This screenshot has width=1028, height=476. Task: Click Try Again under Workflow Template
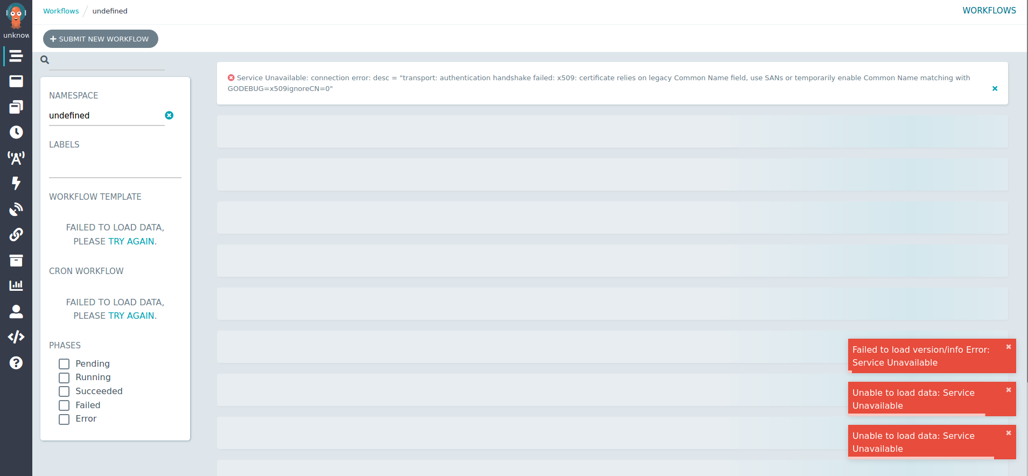pos(131,241)
